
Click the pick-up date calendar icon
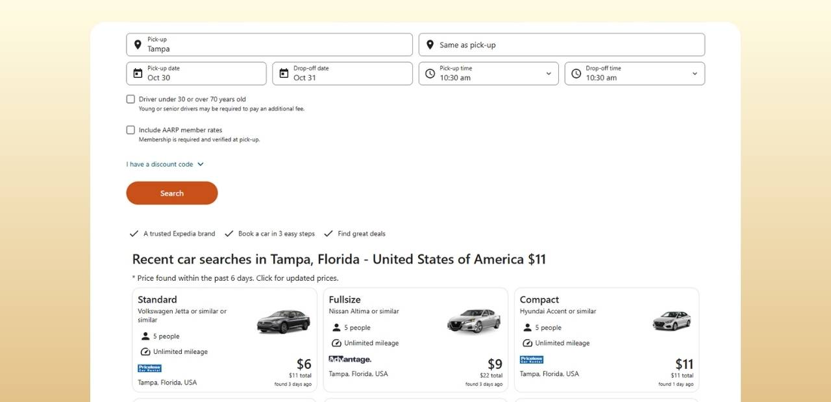138,73
